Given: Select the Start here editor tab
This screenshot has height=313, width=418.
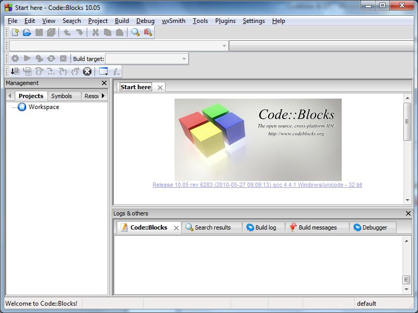Looking at the screenshot, I should point(136,87).
